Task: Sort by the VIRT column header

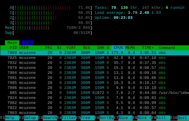Action: pyautogui.click(x=71, y=48)
